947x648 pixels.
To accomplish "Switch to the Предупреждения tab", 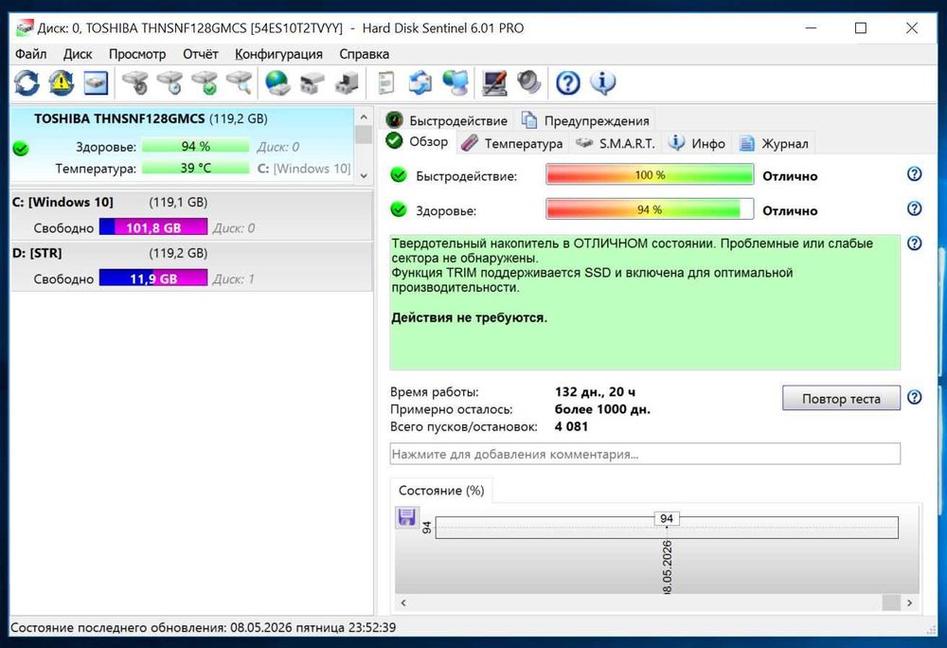I will pos(585,120).
